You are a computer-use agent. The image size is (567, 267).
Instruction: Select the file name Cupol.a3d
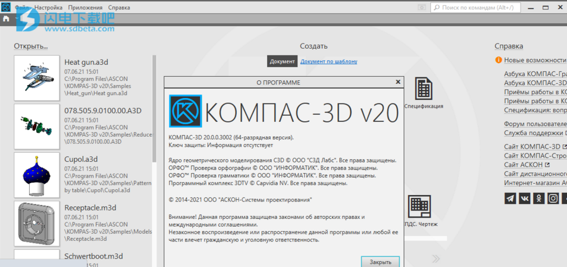point(81,159)
